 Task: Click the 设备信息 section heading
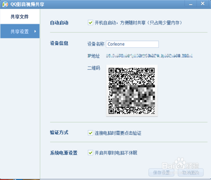point(59,43)
